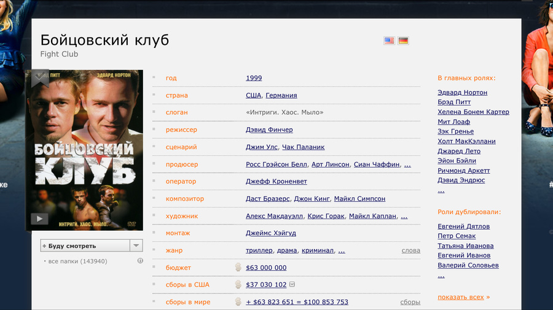The height and width of the screenshot is (310, 553).
Task: Open the "Буду смотреть" dropdown arrow
Action: pyautogui.click(x=136, y=246)
